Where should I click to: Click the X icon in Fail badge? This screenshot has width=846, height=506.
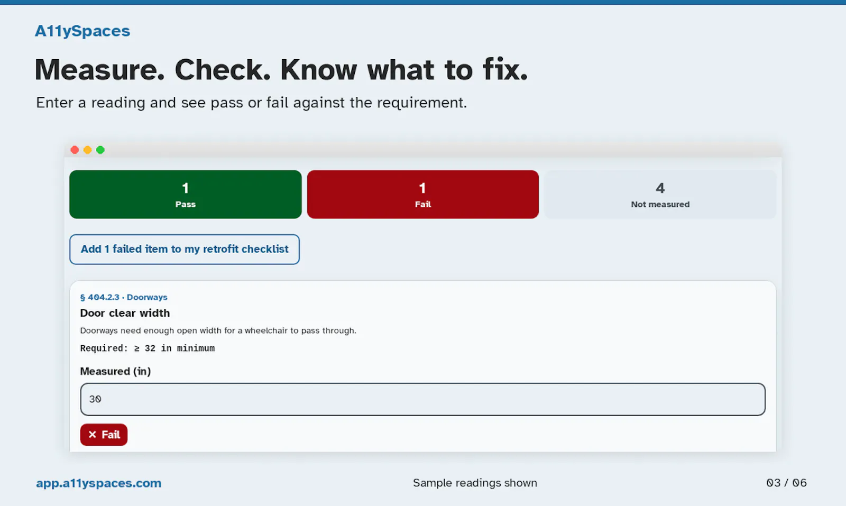(93, 435)
